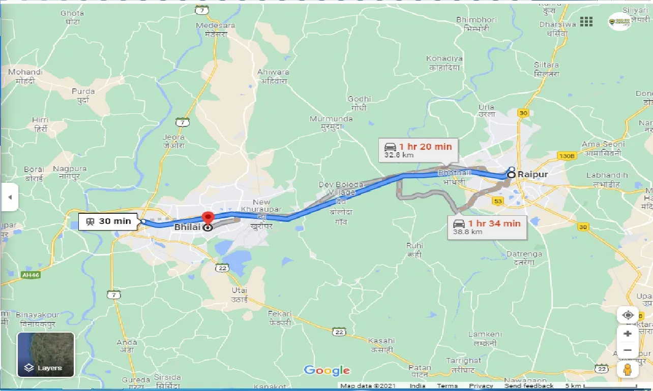653x391 pixels.
Task: Open the Privacy link
Action: 481,386
